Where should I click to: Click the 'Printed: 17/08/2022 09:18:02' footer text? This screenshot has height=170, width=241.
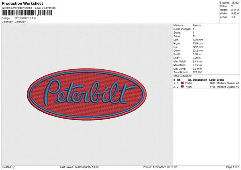[x=160, y=167]
